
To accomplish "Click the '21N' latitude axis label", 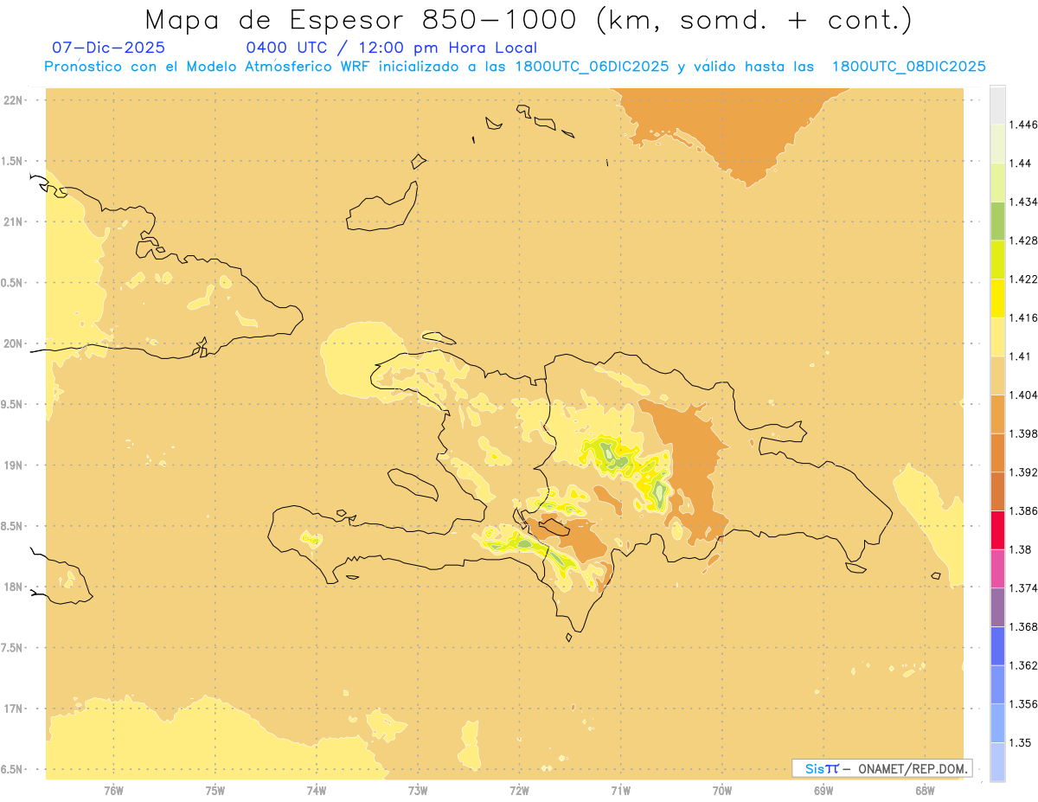I will click(x=13, y=221).
